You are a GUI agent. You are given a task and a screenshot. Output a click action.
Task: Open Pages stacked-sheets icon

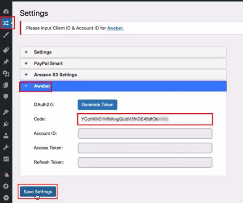click(6, 85)
